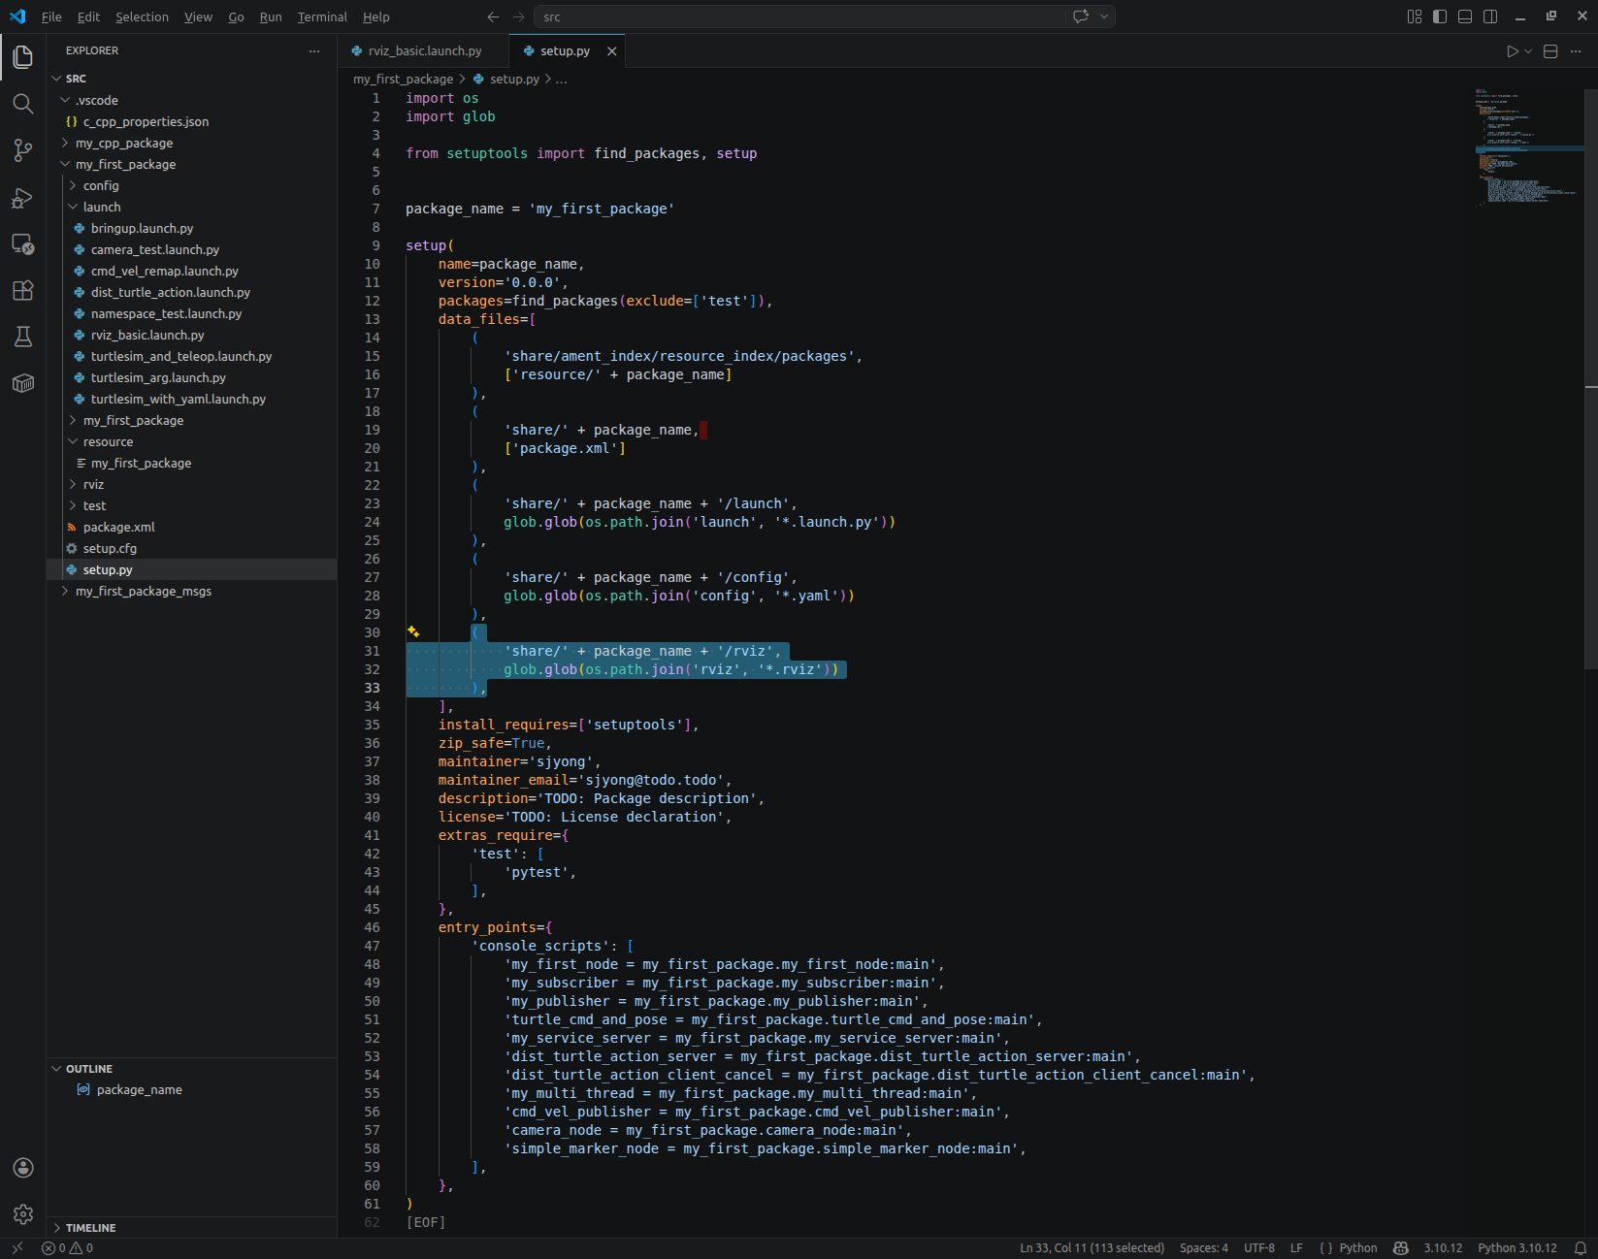Open Explorer Views and More Actions ellipsis
The width and height of the screenshot is (1598, 1259).
point(314,50)
